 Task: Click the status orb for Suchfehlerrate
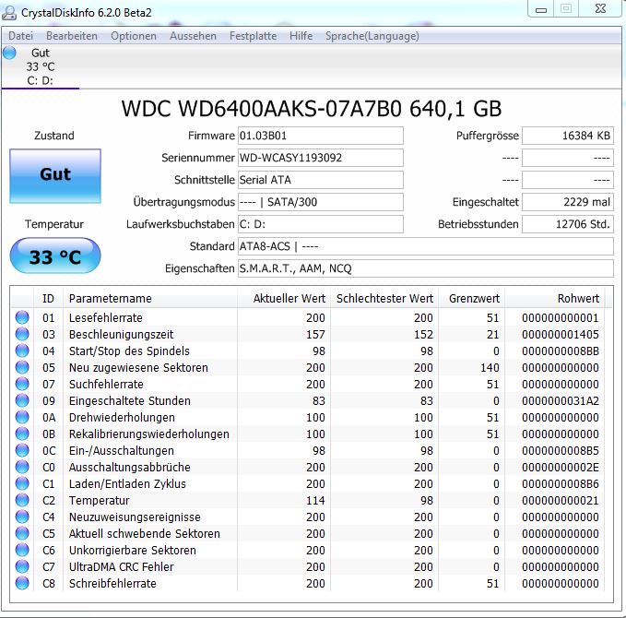(22, 384)
